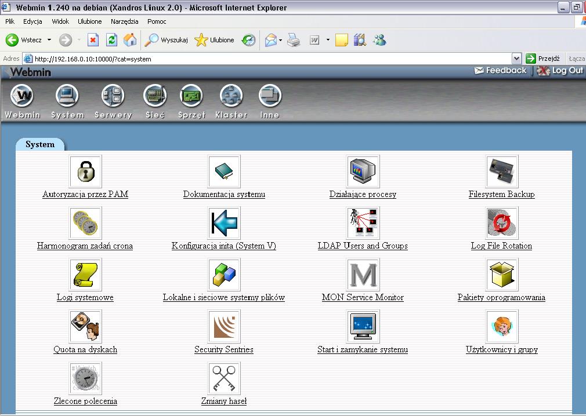586x416 pixels.
Task: Open the Security Sentries icon
Action: tap(224, 326)
